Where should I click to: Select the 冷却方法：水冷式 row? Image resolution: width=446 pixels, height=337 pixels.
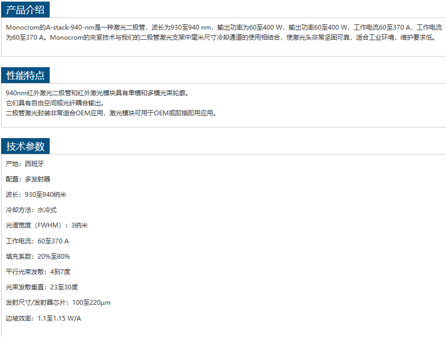[x=31, y=210]
